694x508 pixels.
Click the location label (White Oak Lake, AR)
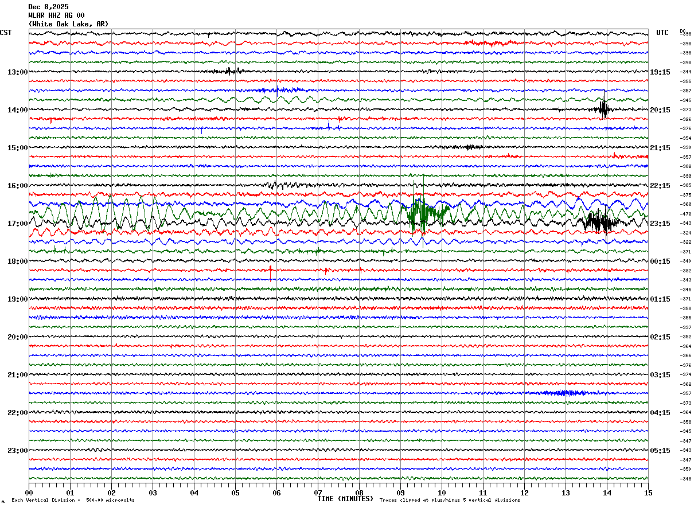point(68,24)
